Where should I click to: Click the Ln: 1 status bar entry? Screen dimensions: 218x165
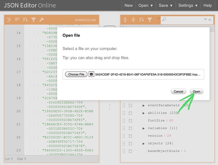(9, 159)
